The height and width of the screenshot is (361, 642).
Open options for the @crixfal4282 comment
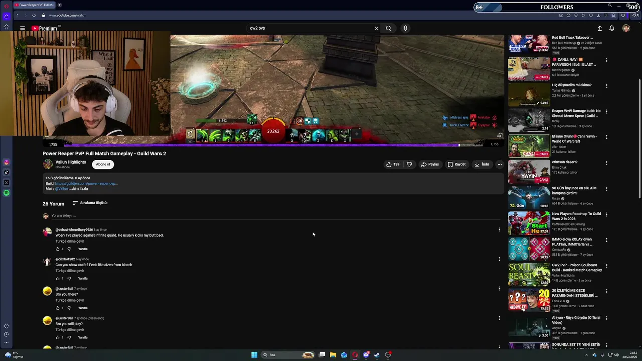(499, 259)
